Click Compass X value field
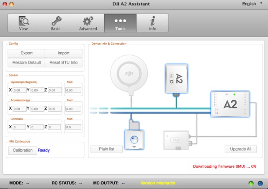The height and width of the screenshot is (189, 268). coord(19,127)
